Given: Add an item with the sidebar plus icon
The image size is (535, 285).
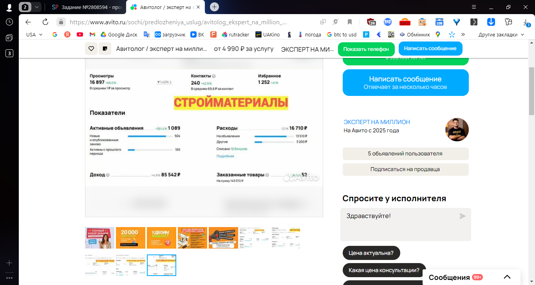Looking at the screenshot, I should [x=9, y=263].
